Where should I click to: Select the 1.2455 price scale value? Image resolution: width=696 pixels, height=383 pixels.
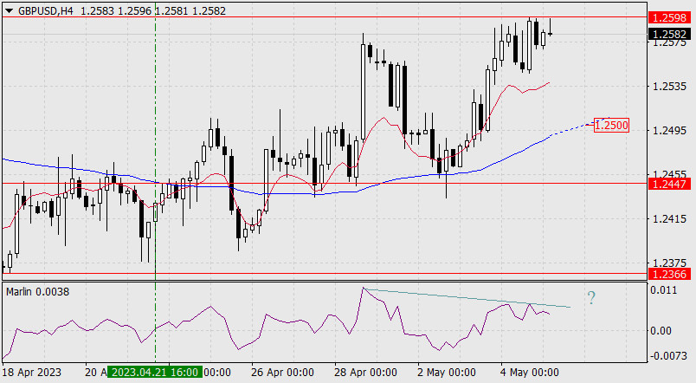[x=669, y=174]
